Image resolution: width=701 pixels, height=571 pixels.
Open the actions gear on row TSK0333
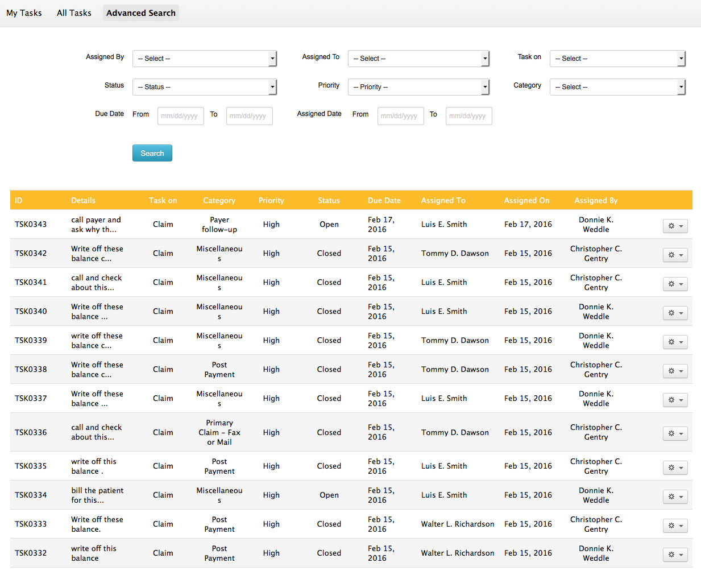674,526
